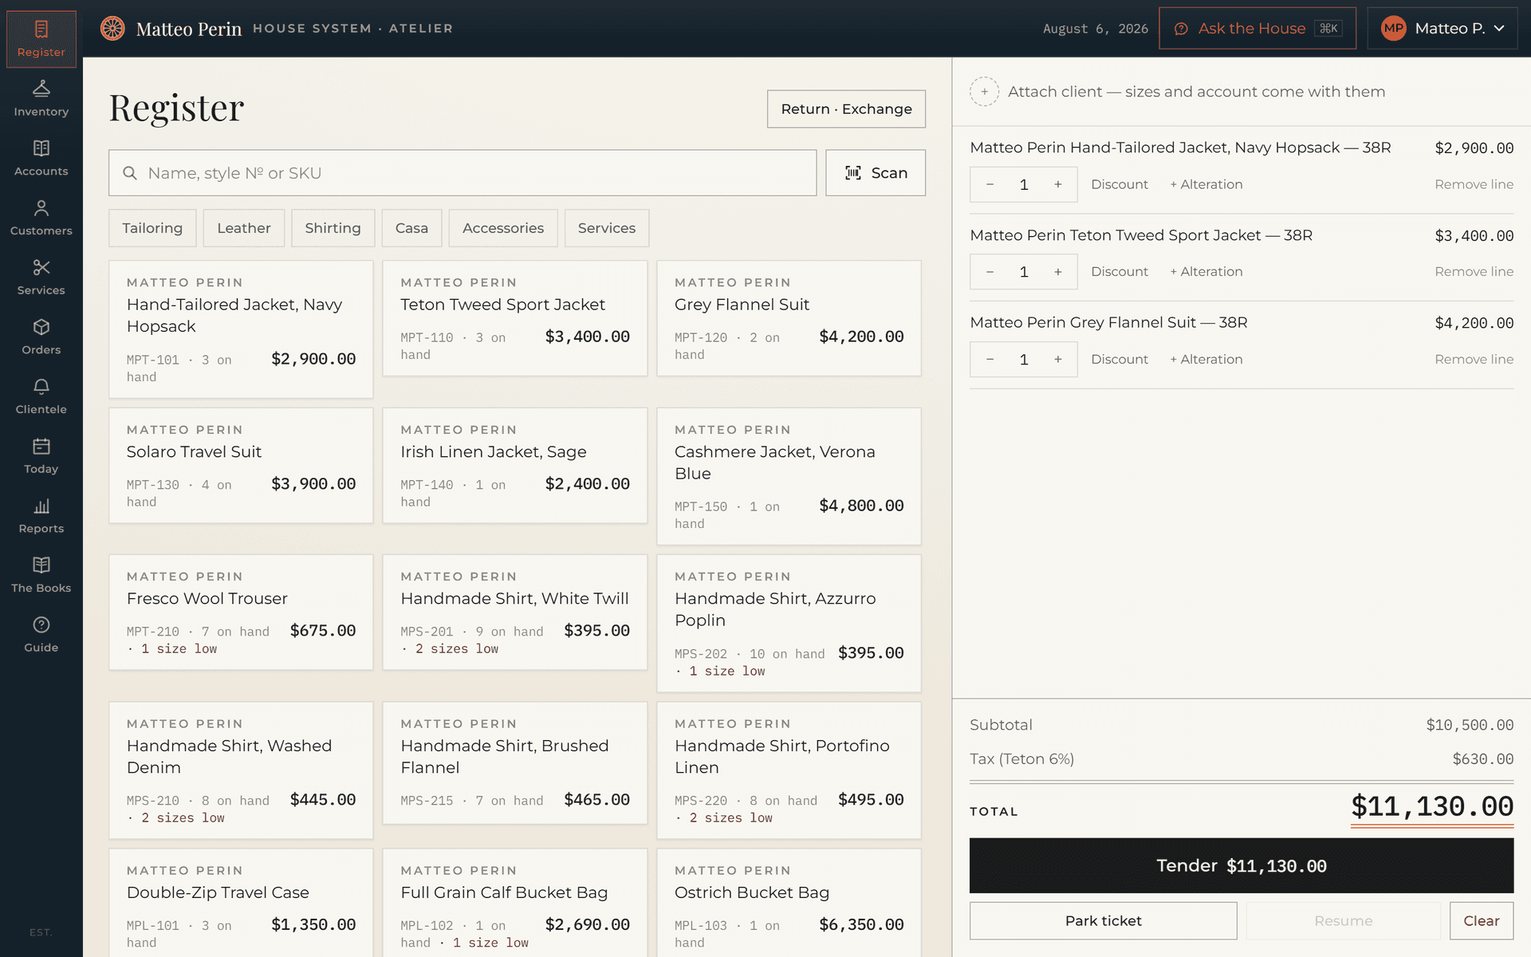Image resolution: width=1531 pixels, height=957 pixels.
Task: Go to Accounts in the sidebar
Action: (x=41, y=159)
